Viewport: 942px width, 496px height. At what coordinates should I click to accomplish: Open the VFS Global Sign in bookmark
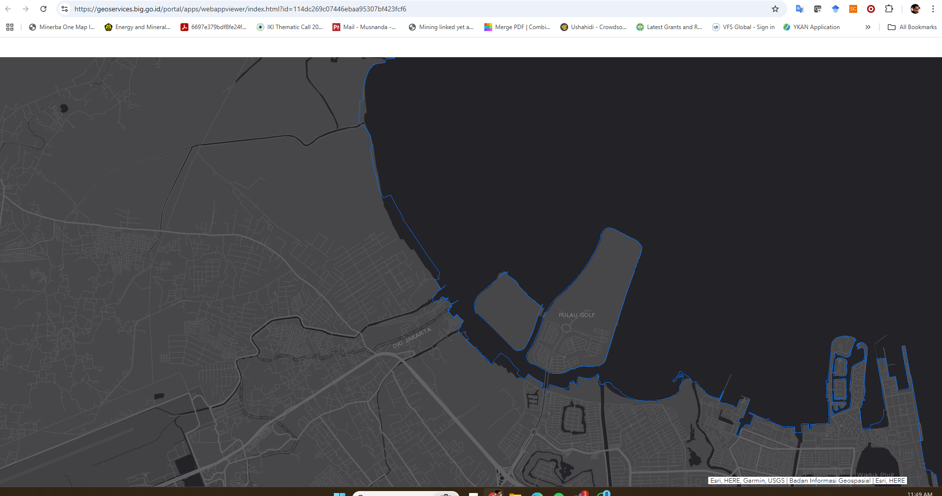tap(743, 27)
